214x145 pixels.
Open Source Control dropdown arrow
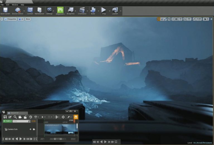[x=24, y=11]
